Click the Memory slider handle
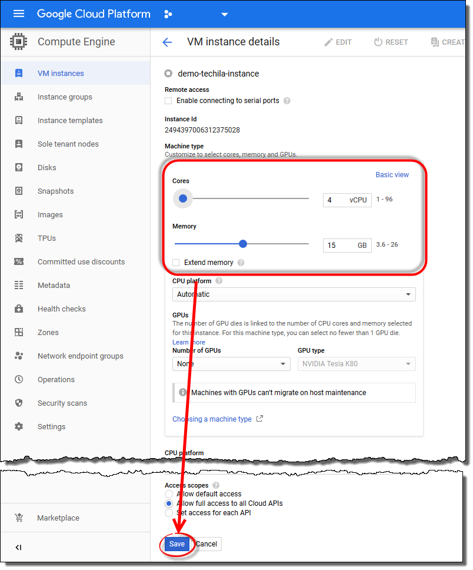Viewport: 473px width, 570px height. 243,244
